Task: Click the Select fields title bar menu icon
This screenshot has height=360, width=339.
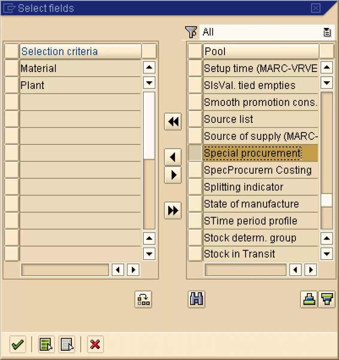Action: [9, 8]
